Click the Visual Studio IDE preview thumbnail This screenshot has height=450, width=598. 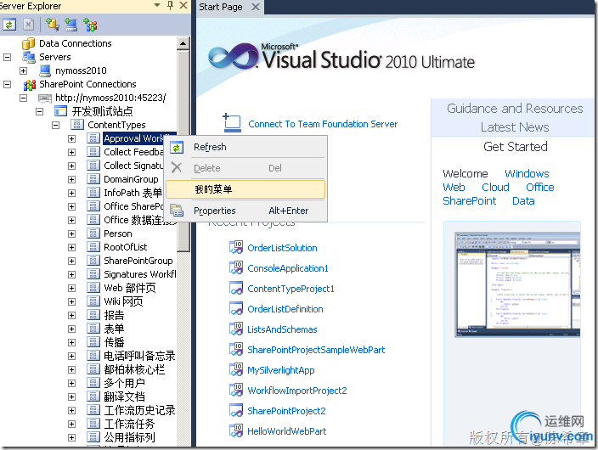click(x=517, y=284)
